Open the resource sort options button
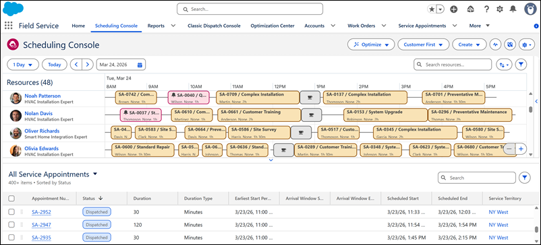Viewport: 541px width, 245px height. [505, 65]
